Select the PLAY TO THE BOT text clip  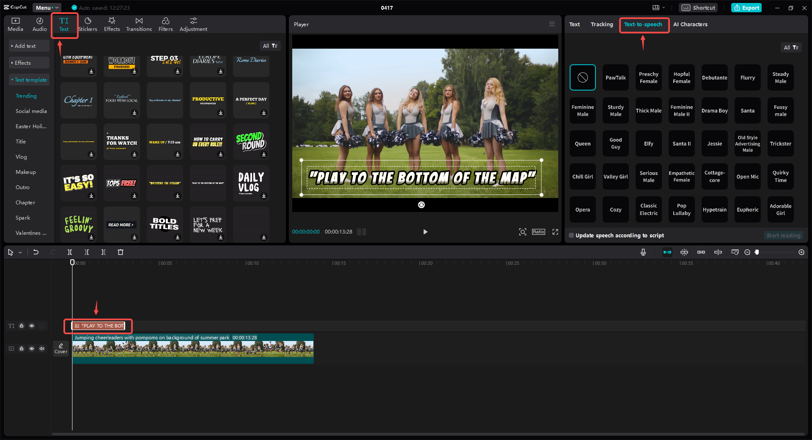tap(99, 326)
